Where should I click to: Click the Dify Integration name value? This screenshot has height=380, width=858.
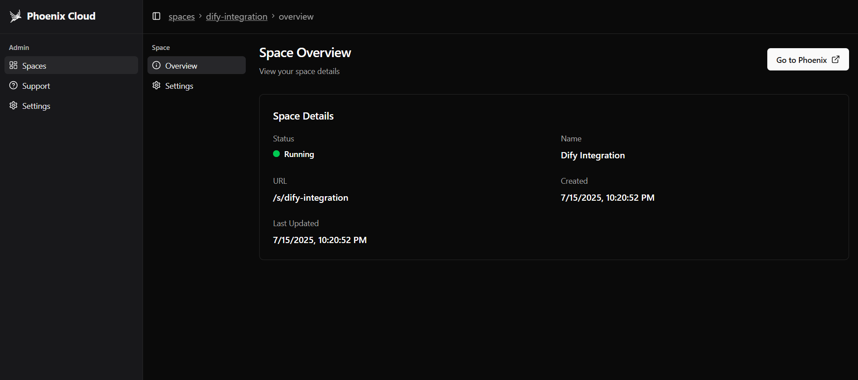(593, 155)
